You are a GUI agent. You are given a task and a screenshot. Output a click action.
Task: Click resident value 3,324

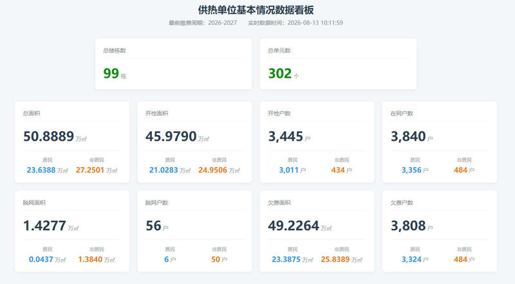[411, 260]
